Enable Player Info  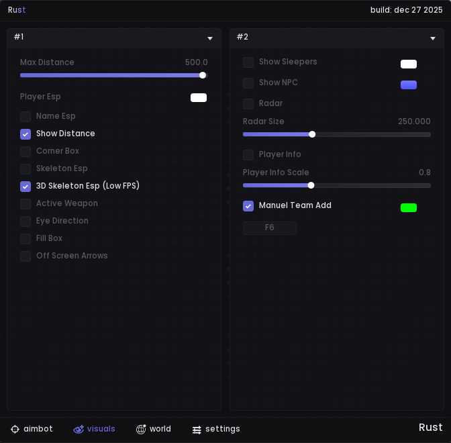[248, 155]
